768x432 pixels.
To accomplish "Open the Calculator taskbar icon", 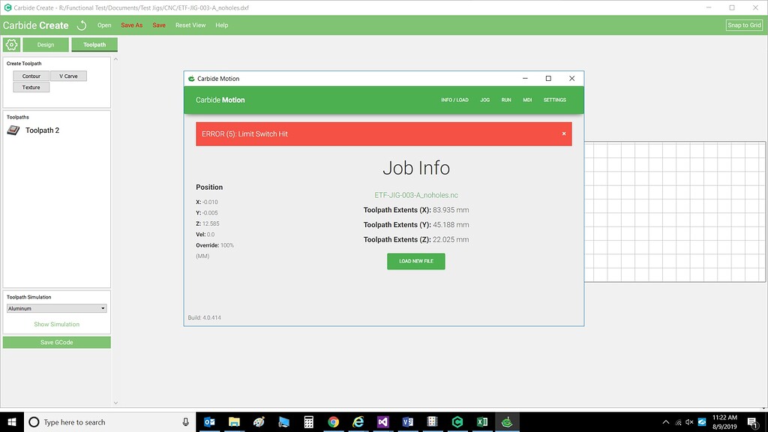I will coord(308,422).
